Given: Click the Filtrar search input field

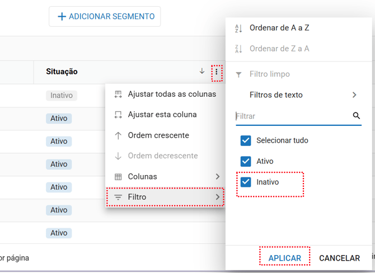Looking at the screenshot, I should 291,116.
